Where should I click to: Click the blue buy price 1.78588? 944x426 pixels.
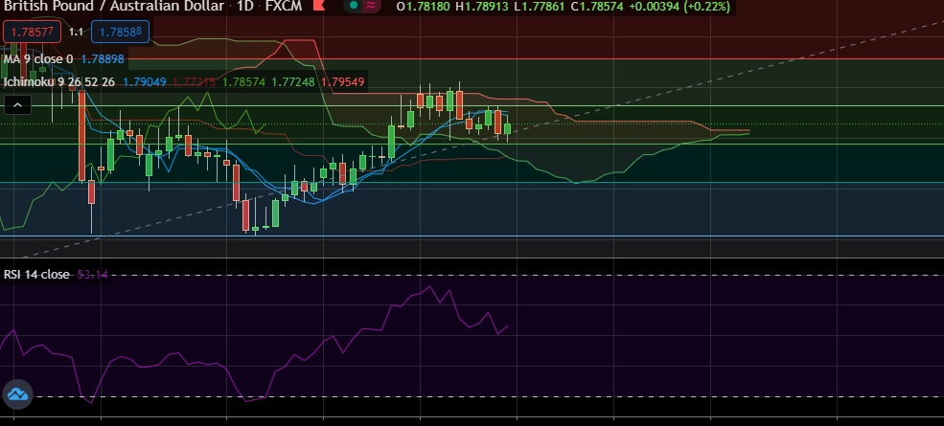(x=121, y=32)
